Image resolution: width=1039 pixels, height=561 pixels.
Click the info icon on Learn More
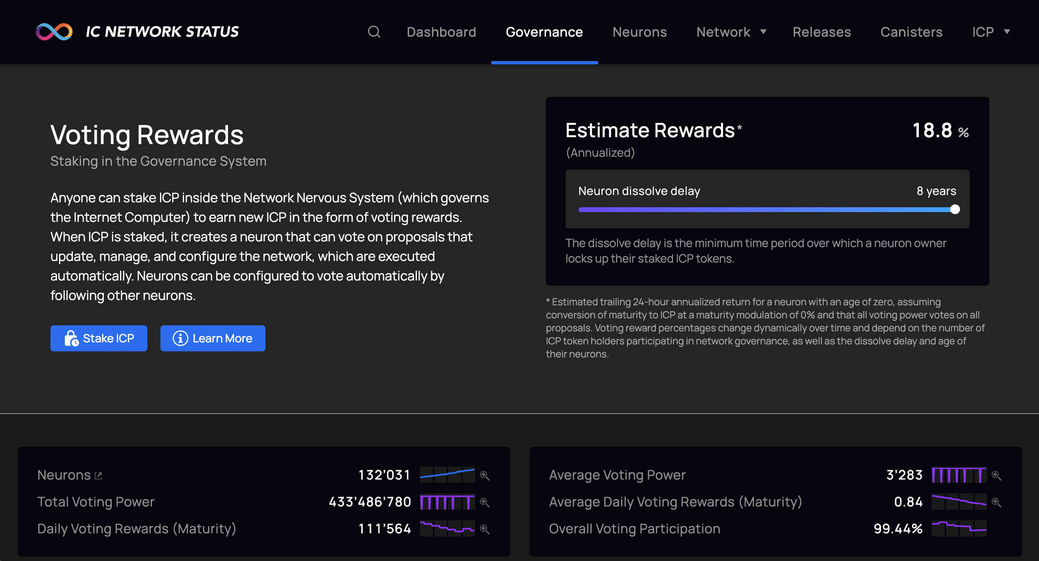180,338
